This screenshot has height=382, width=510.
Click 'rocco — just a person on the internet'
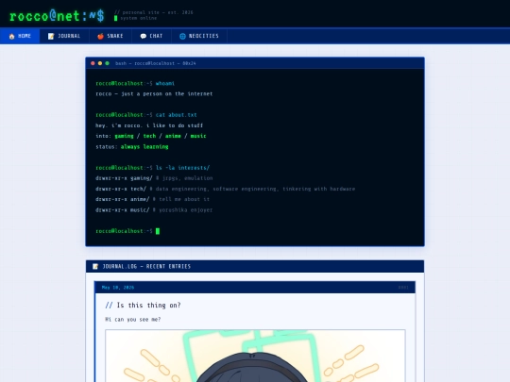point(154,94)
